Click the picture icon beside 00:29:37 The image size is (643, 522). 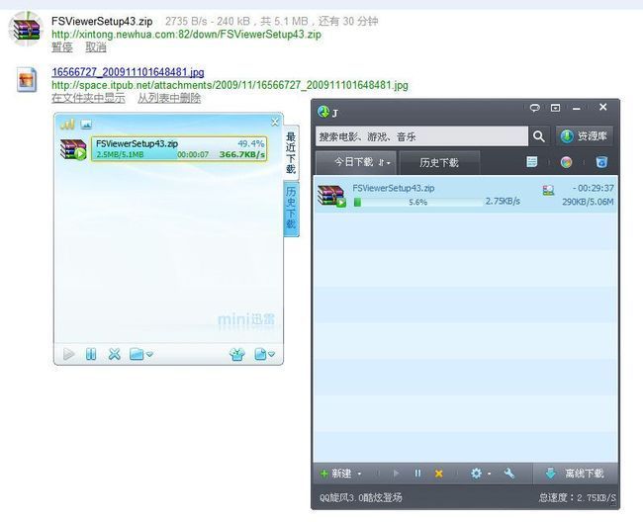coord(548,190)
